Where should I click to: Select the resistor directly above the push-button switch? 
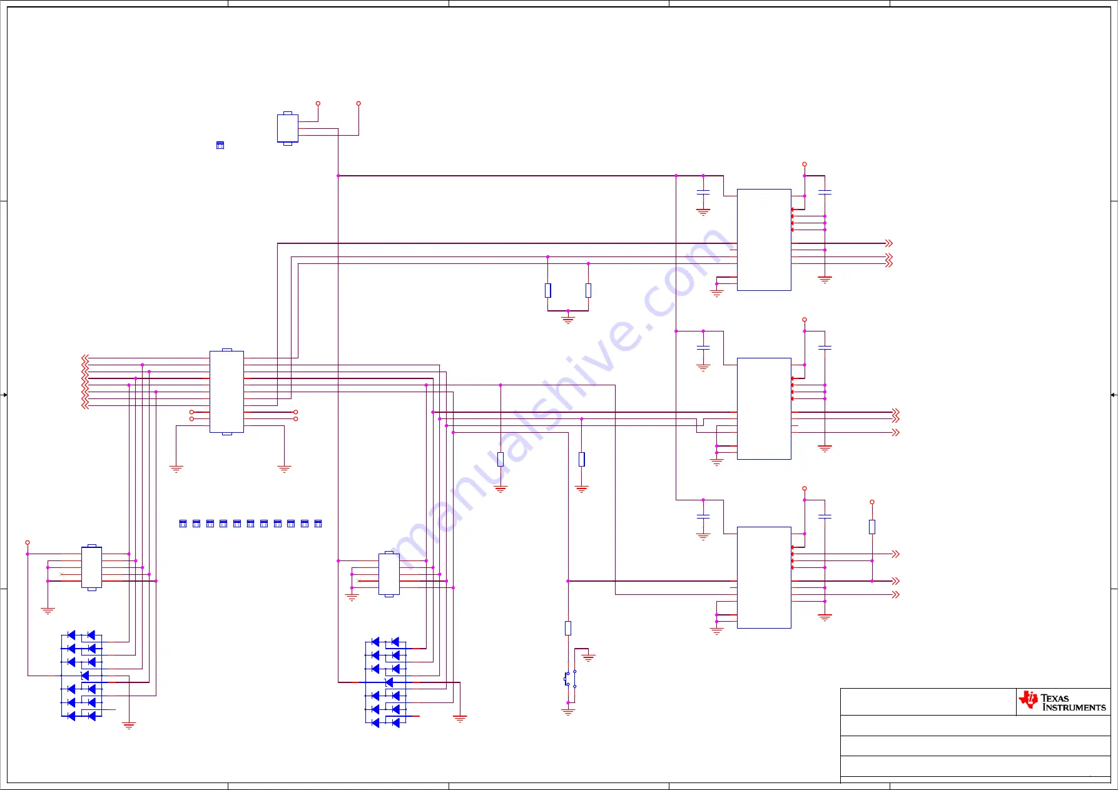point(568,628)
